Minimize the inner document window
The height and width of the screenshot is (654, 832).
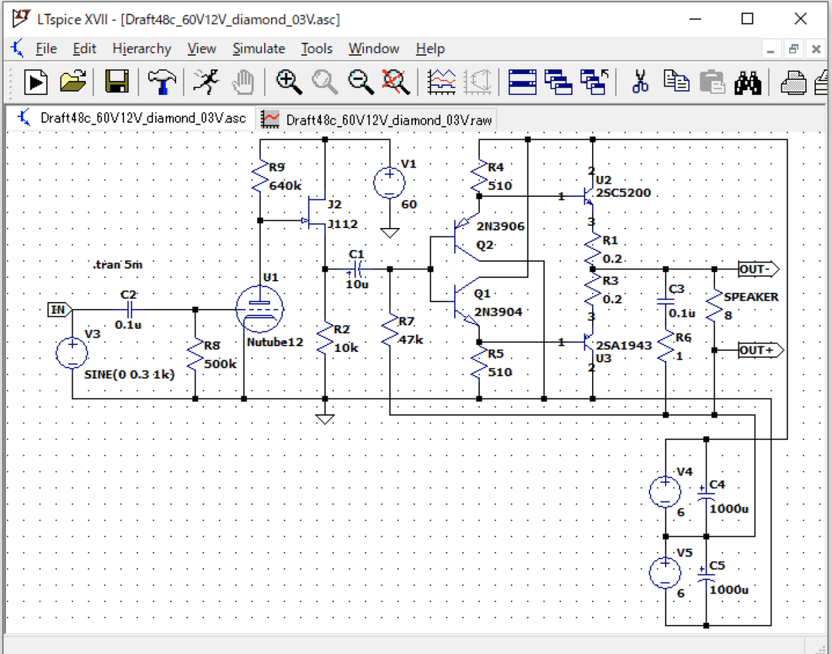pos(771,49)
